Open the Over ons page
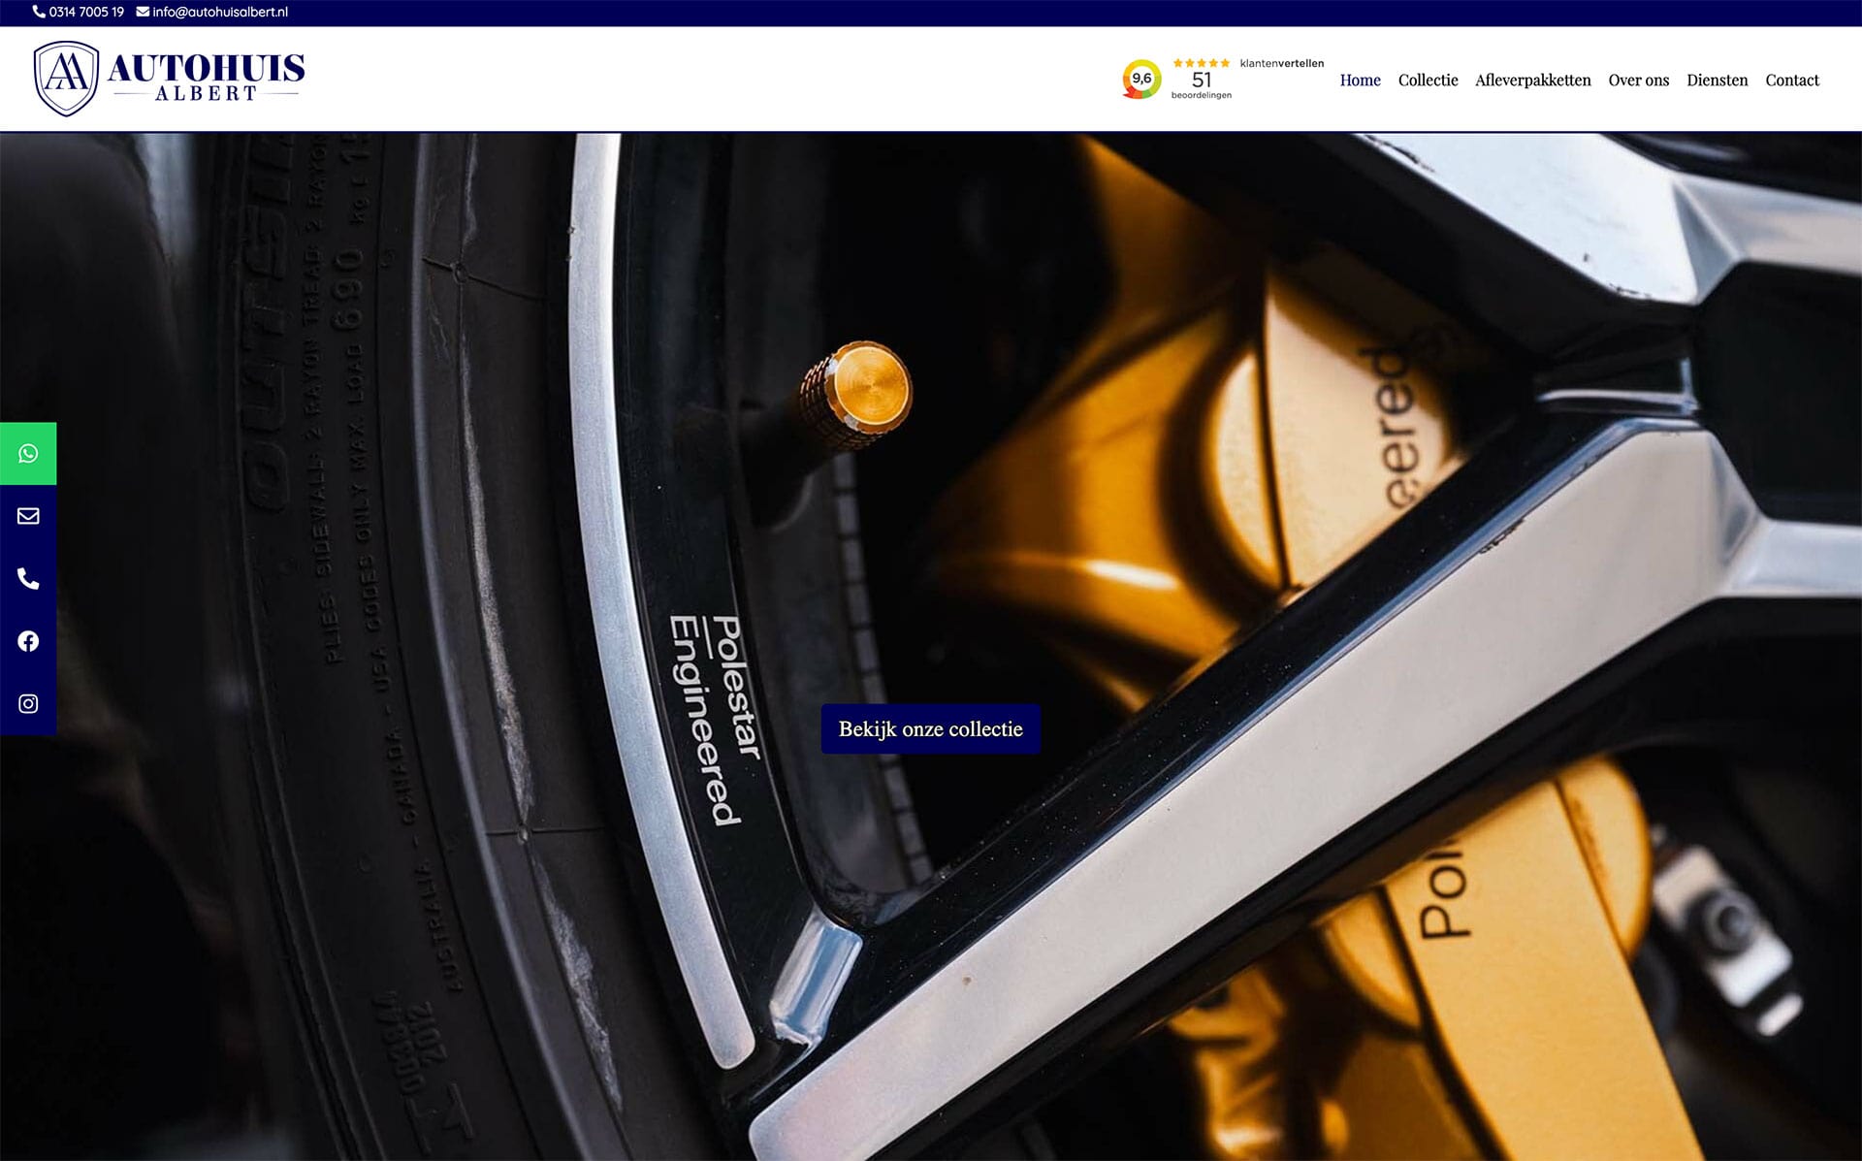The width and height of the screenshot is (1862, 1161). click(1638, 80)
